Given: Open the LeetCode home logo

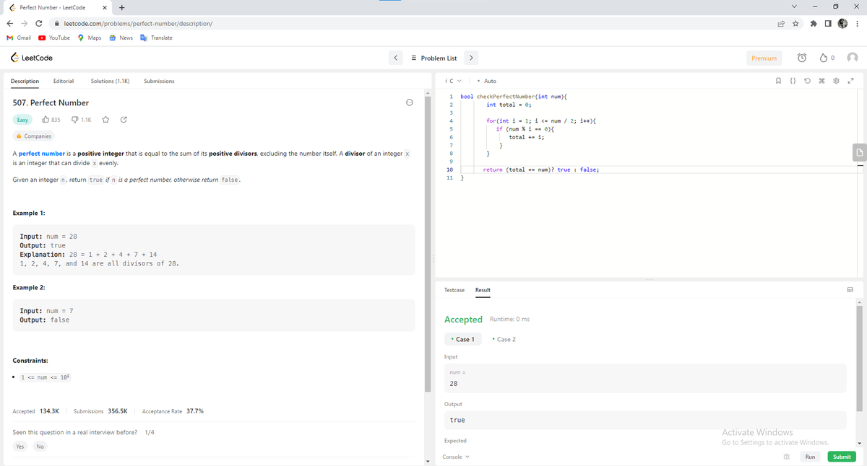Looking at the screenshot, I should (31, 58).
